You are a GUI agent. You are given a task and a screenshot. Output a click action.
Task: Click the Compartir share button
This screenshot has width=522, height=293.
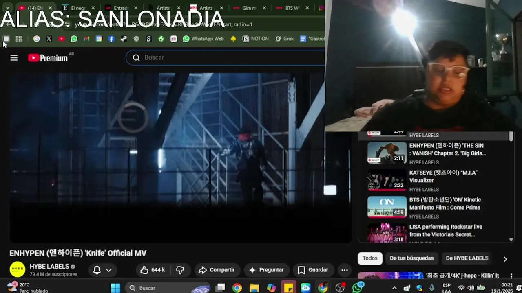point(217,270)
